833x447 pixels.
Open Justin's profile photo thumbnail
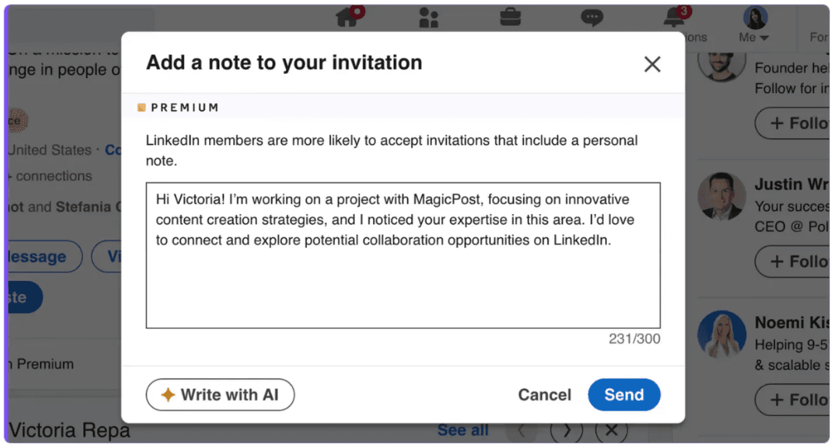point(722,197)
